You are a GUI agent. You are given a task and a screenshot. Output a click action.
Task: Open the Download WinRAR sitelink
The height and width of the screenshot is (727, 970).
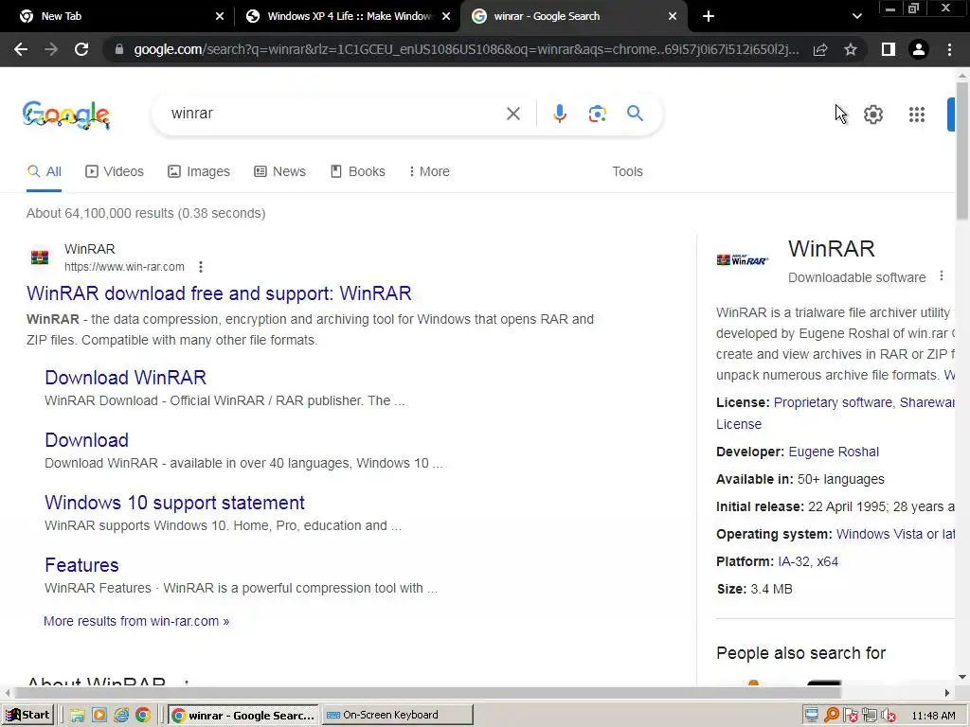(x=126, y=378)
